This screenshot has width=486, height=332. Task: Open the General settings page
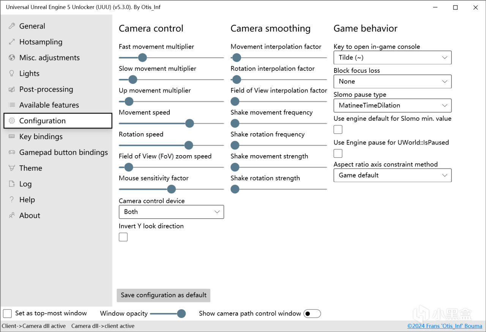[58, 26]
